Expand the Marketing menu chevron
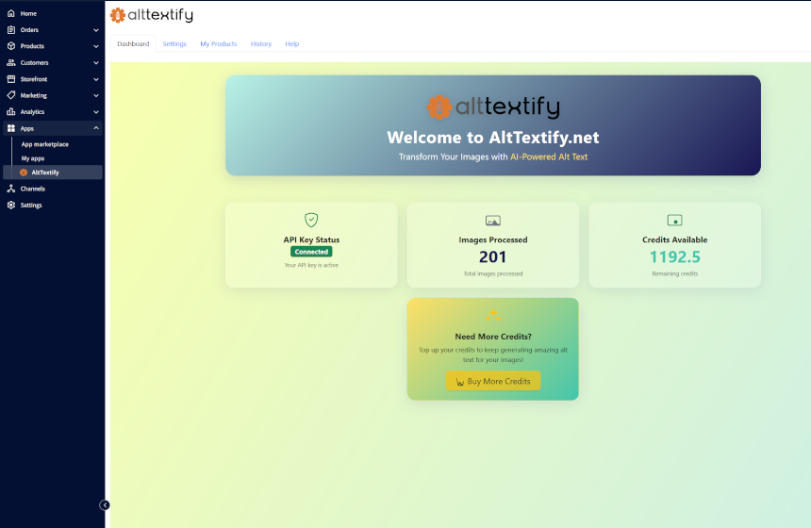Screen dimensions: 811x528 [x=96, y=95]
